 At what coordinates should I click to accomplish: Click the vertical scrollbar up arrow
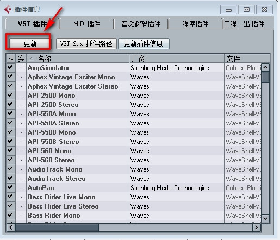click(265, 67)
